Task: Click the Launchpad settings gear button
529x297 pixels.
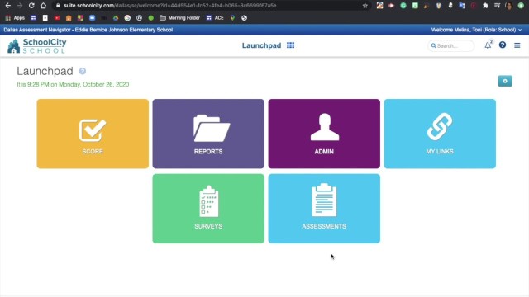Action: (505, 81)
